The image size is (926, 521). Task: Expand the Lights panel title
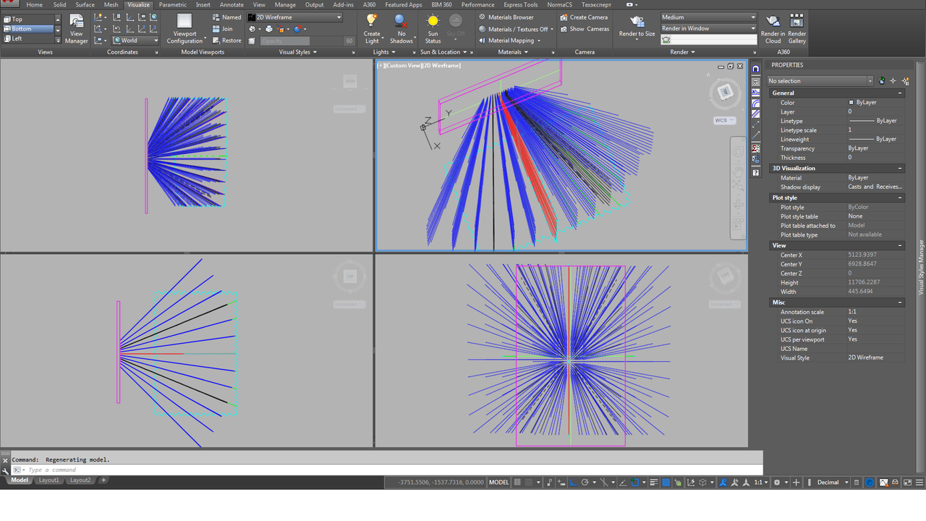(x=384, y=52)
